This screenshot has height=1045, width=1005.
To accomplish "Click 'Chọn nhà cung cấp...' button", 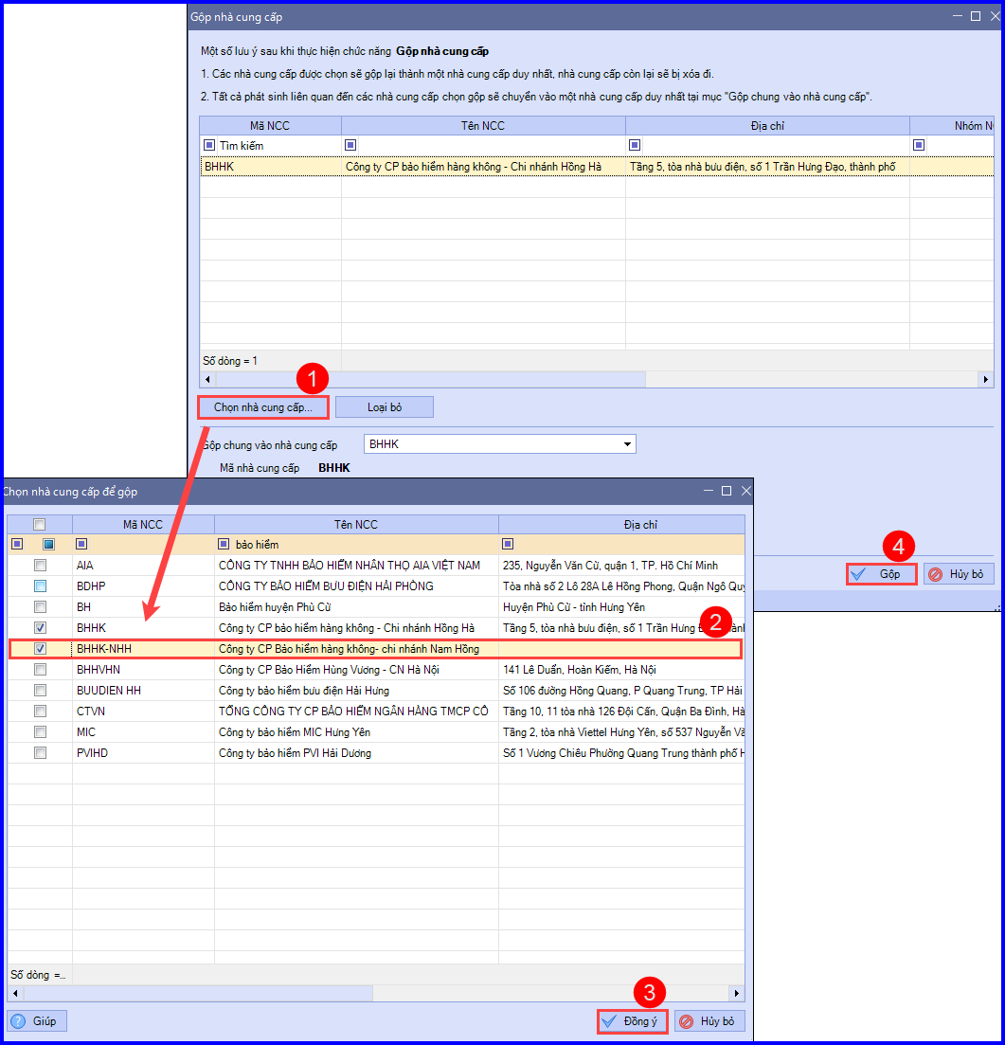I will pos(263,407).
